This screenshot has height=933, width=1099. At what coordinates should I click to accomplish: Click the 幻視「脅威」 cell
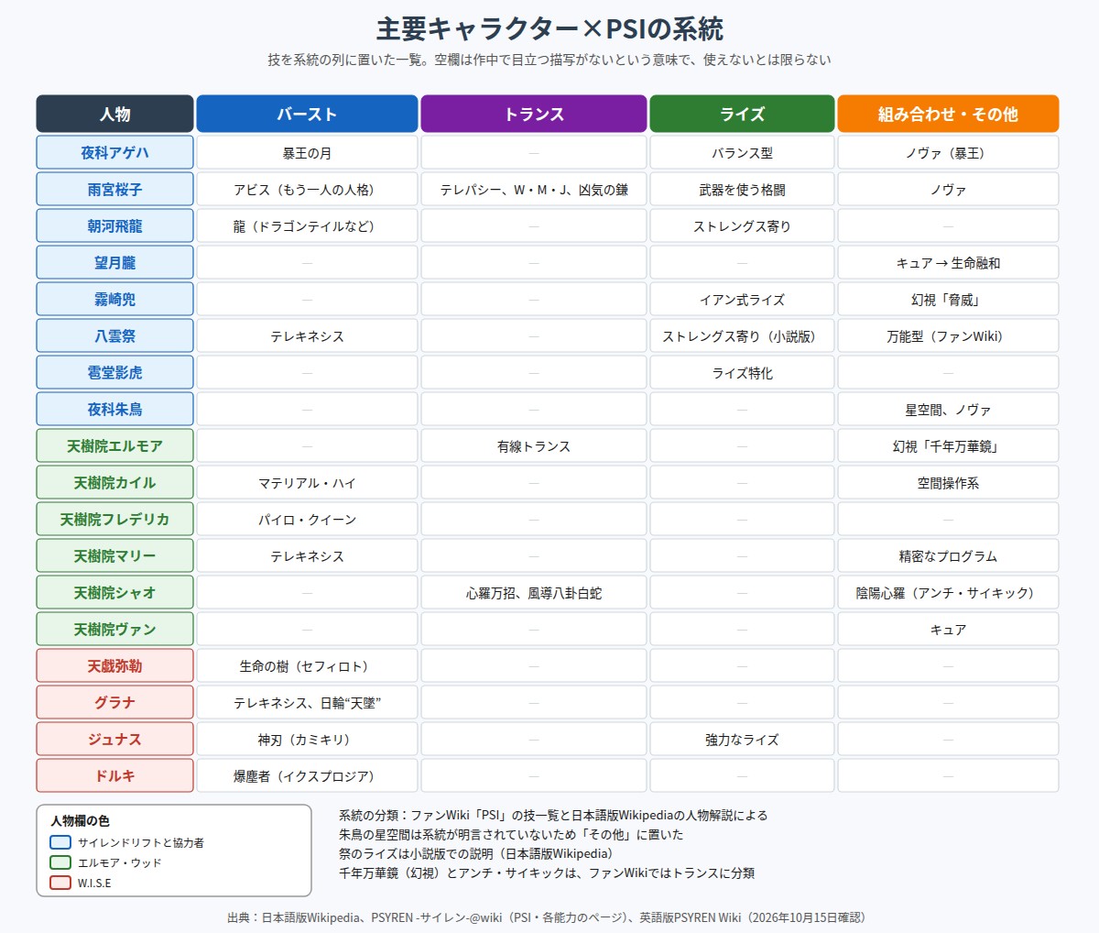[x=948, y=299]
